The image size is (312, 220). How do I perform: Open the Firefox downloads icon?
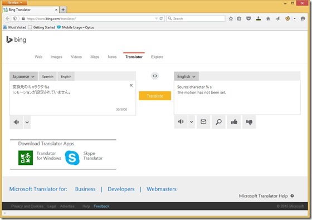tap(259, 19)
